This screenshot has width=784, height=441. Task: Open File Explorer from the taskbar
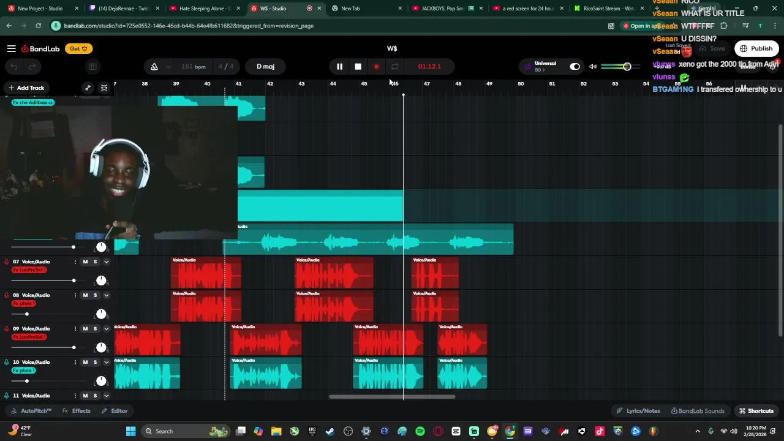click(276, 431)
